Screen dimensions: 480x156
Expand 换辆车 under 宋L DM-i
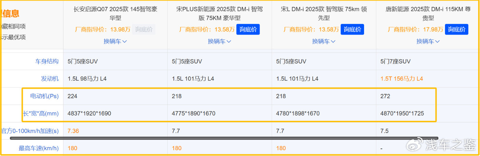point(324,41)
